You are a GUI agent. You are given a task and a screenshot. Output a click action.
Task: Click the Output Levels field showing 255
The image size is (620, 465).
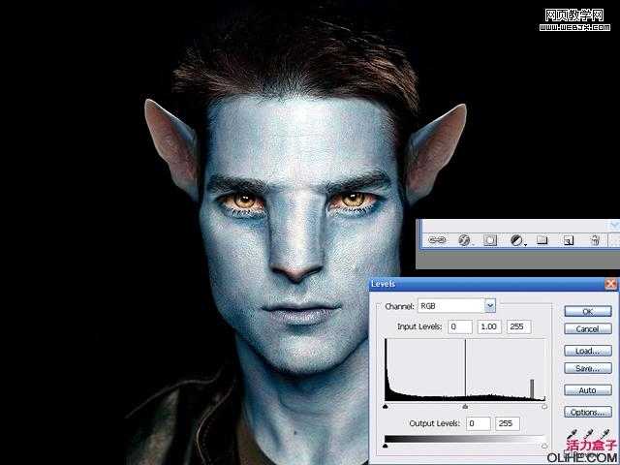point(508,423)
